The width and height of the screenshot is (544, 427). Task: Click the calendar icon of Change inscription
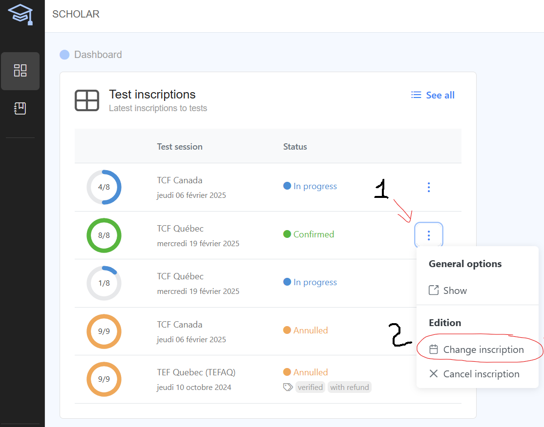[x=433, y=349]
